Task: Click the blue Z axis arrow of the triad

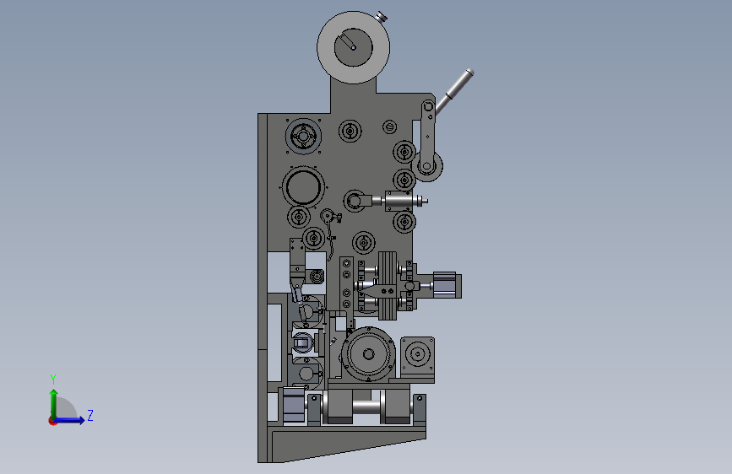Action: pyautogui.click(x=70, y=420)
